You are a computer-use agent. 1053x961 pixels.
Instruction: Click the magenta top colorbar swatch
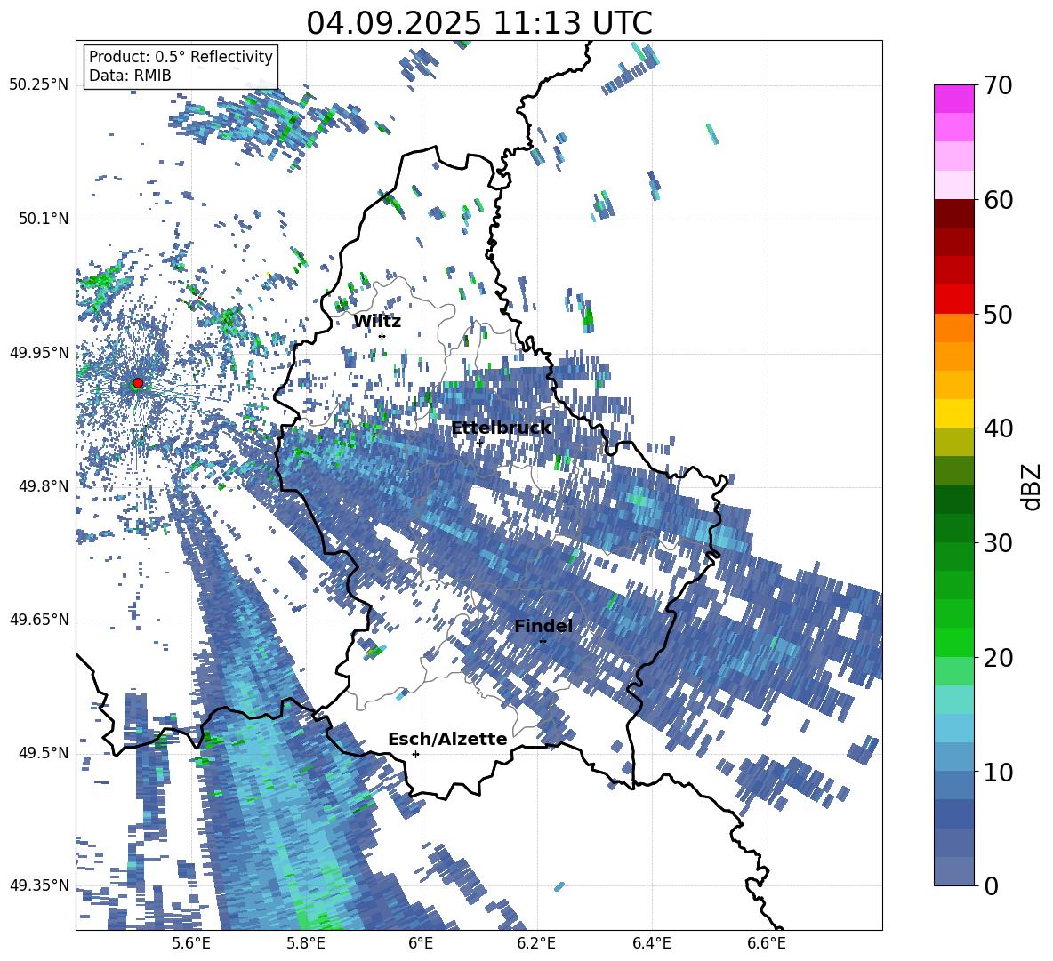click(x=953, y=99)
